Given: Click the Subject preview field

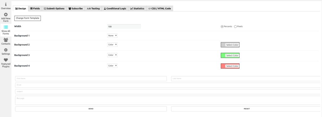Looking at the screenshot, I should click(168, 91).
